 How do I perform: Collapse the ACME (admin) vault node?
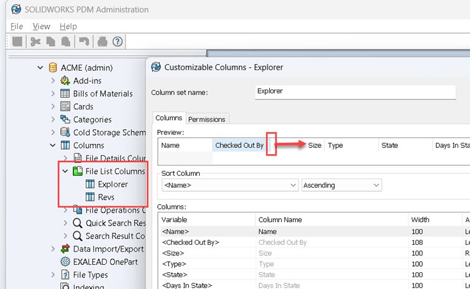coord(40,68)
